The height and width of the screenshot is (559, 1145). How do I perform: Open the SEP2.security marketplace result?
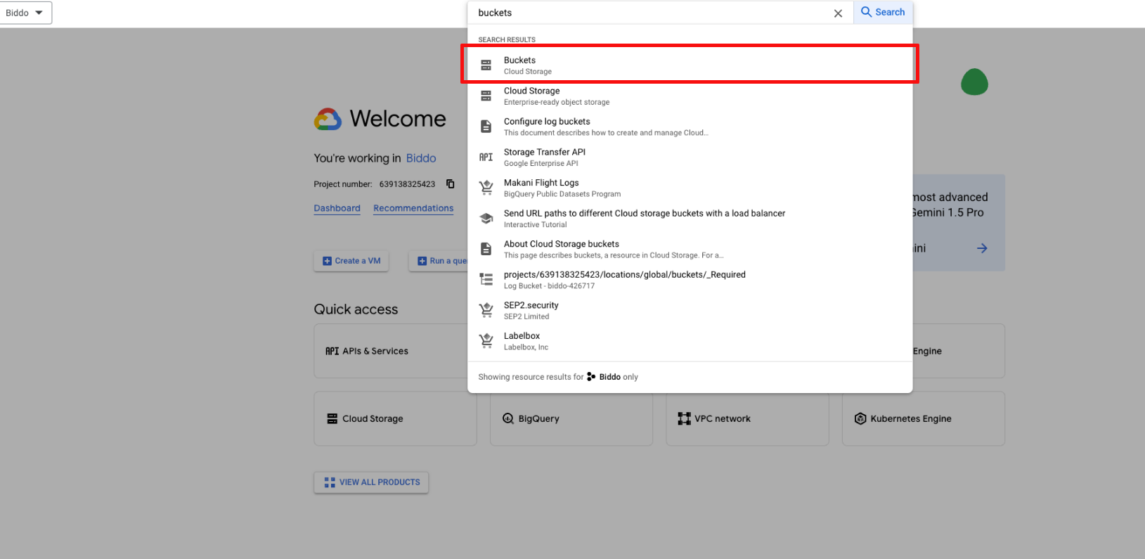(x=690, y=310)
